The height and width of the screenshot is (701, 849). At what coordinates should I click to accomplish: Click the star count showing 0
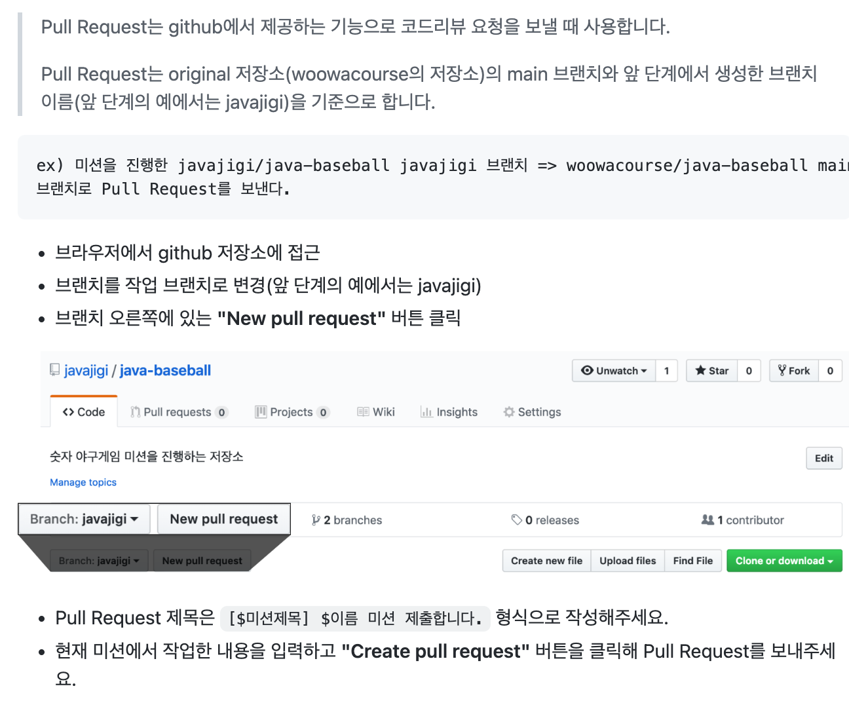(x=749, y=371)
